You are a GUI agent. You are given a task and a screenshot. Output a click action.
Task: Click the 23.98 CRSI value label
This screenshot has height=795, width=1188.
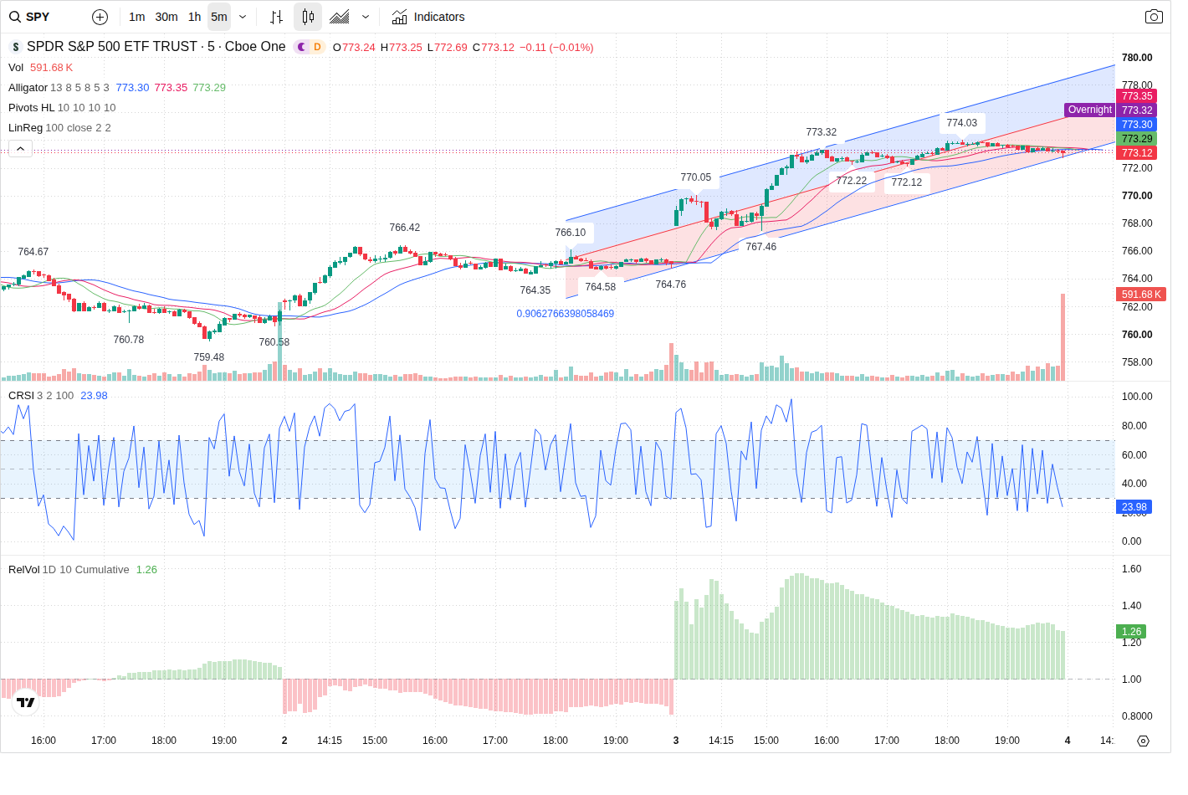(1134, 507)
